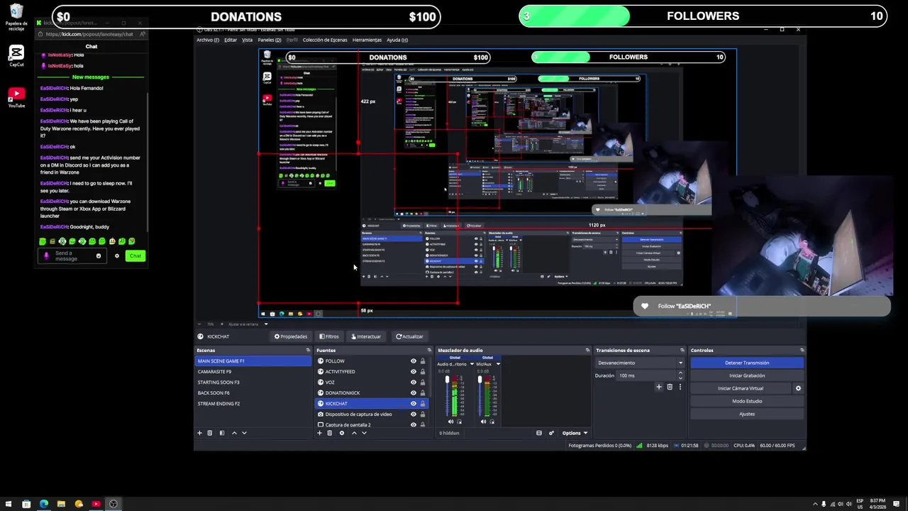908x511 pixels.
Task: Mute the desktop audio channel speaker icon
Action: point(450,422)
